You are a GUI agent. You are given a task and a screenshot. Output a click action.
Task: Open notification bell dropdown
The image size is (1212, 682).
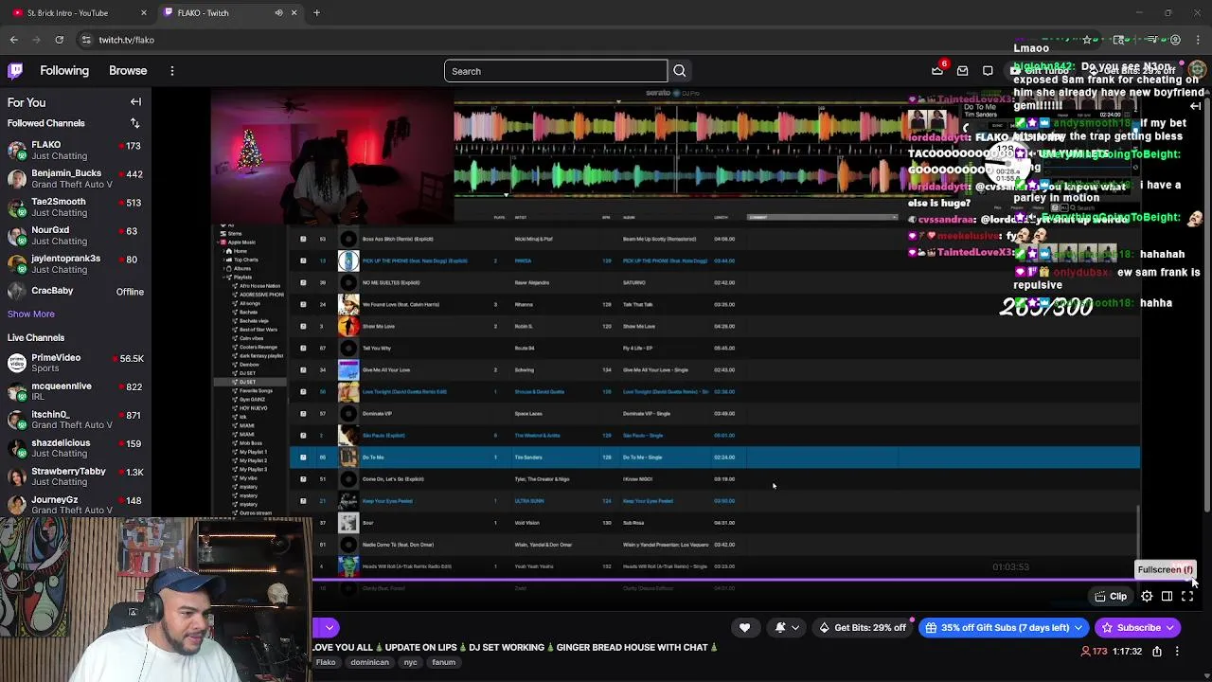[x=787, y=627]
